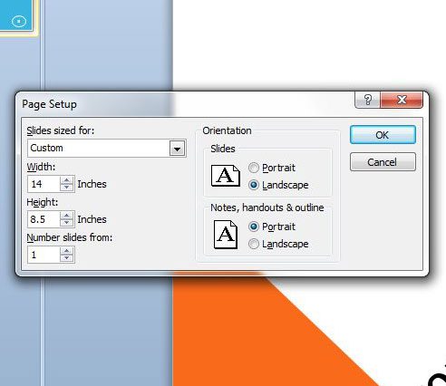Image resolution: width=446 pixels, height=386 pixels.
Task: Increase Height with the up spinner arrow
Action: 67,215
